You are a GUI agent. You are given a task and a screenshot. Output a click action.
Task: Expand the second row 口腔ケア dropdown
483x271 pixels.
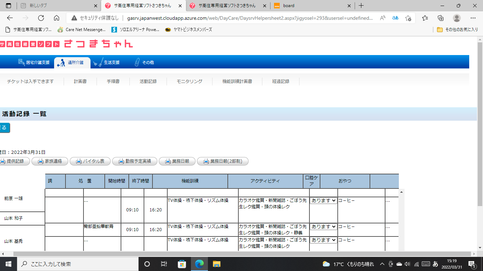(323, 227)
